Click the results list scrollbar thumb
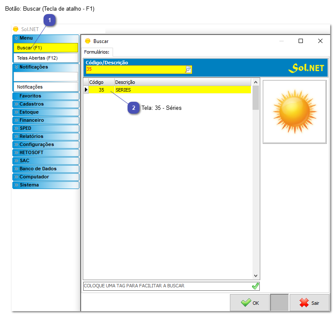Viewport: 334px width, 315px height. pos(256,98)
